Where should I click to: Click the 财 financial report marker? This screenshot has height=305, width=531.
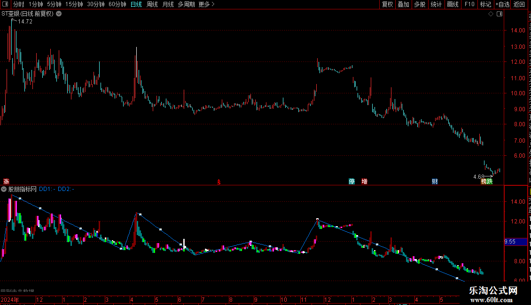pos(435,182)
